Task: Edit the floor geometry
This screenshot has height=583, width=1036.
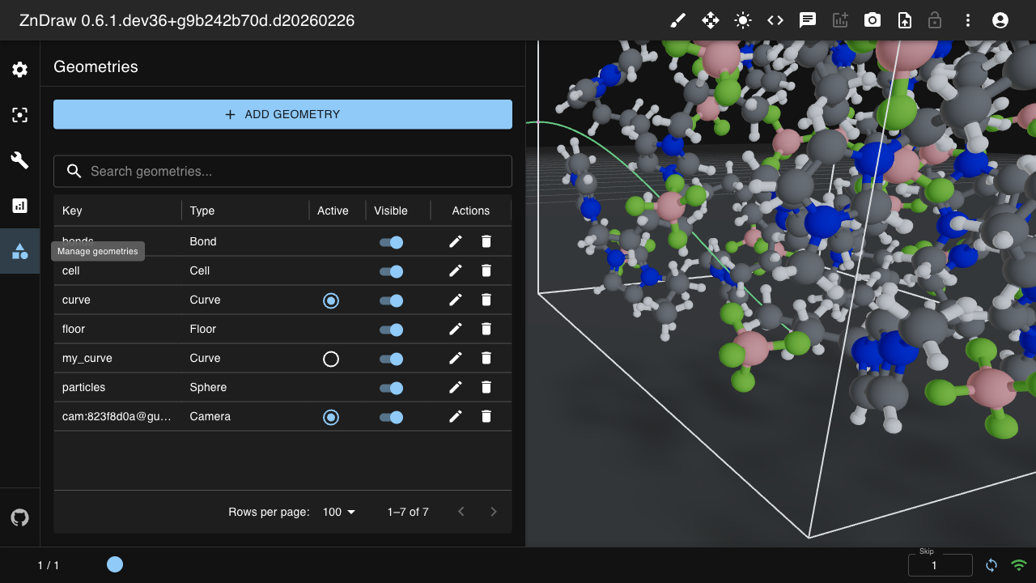Action: (x=456, y=329)
